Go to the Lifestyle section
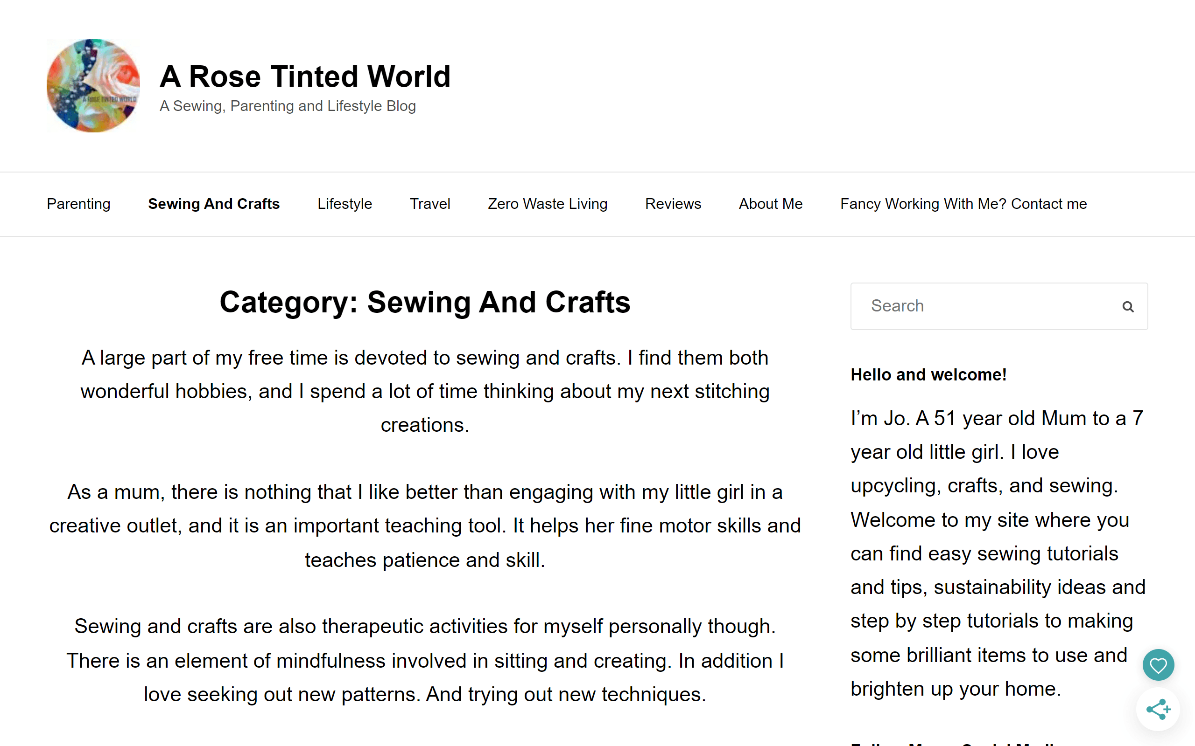The height and width of the screenshot is (746, 1195). (x=344, y=204)
